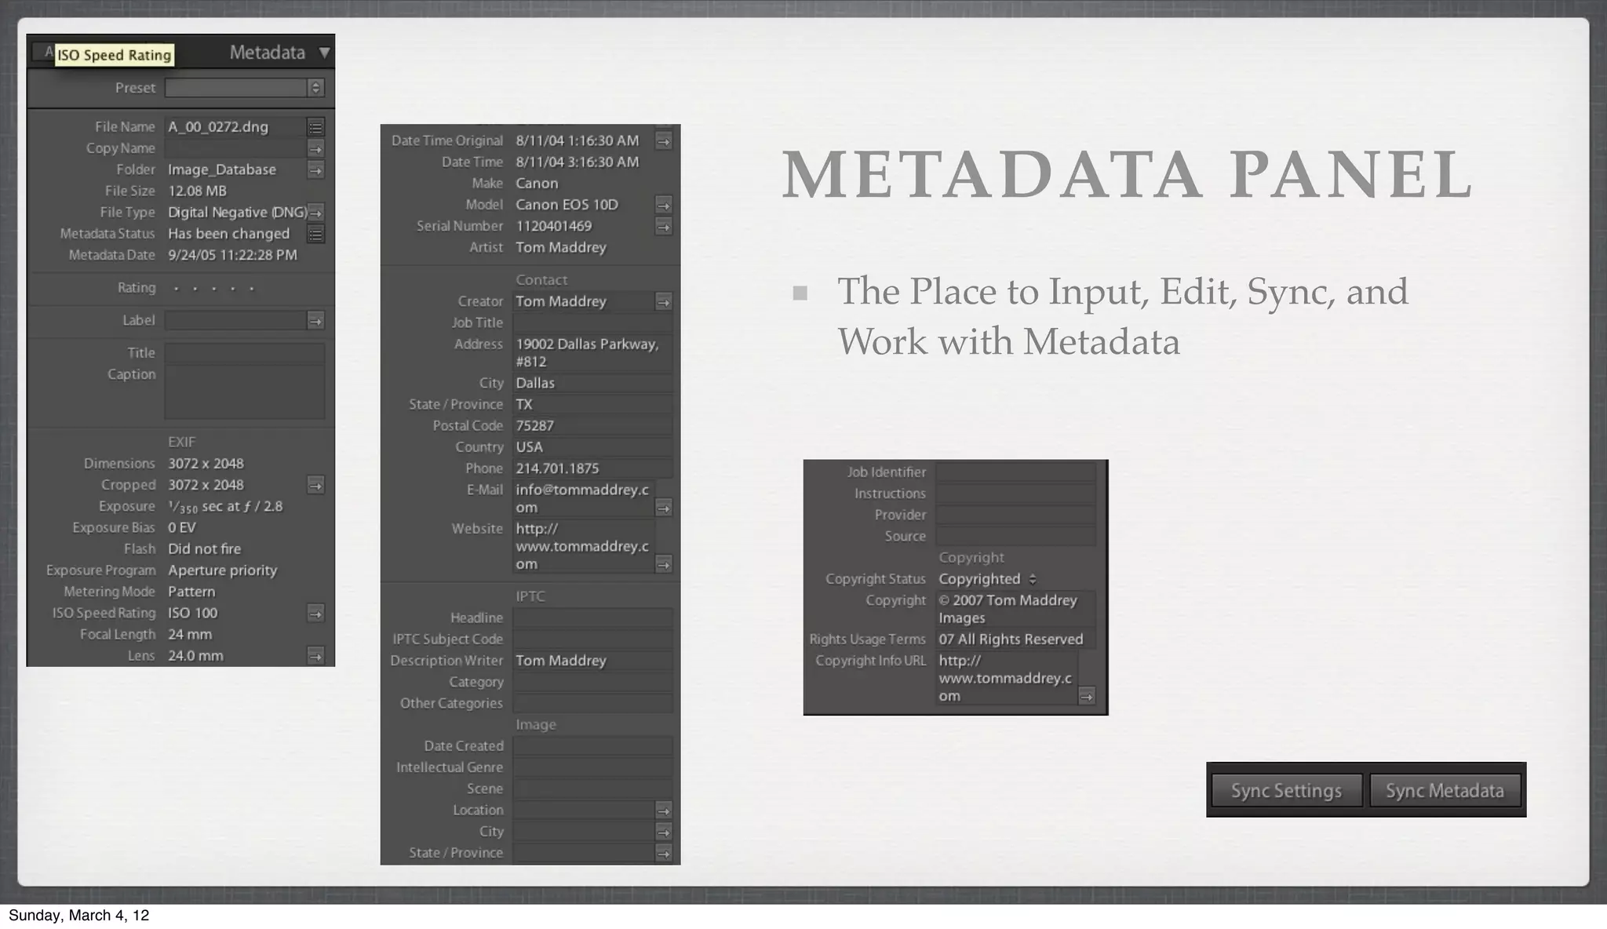Click the arrow icon next to Cropped dimensions
Image resolution: width=1607 pixels, height=929 pixels.
[315, 486]
